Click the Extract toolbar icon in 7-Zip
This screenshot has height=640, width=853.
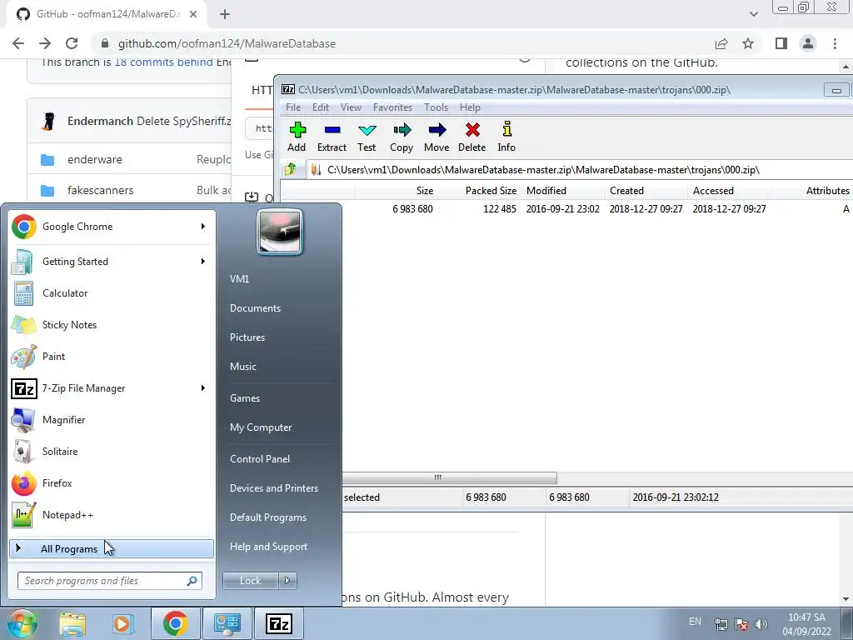tap(332, 137)
